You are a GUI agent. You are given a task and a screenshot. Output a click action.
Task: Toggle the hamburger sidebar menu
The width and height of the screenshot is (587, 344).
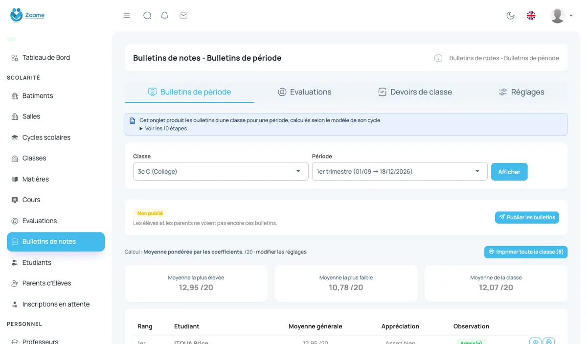[x=127, y=16]
